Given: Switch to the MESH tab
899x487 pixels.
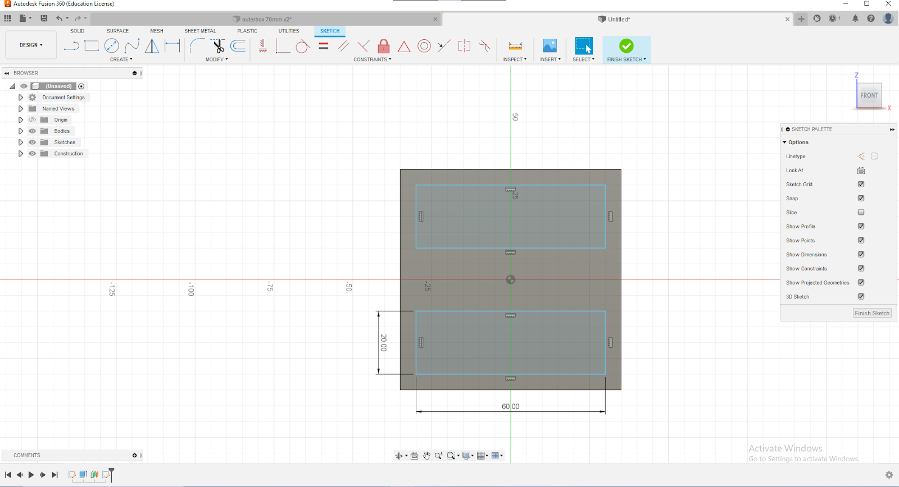Looking at the screenshot, I should (x=157, y=31).
